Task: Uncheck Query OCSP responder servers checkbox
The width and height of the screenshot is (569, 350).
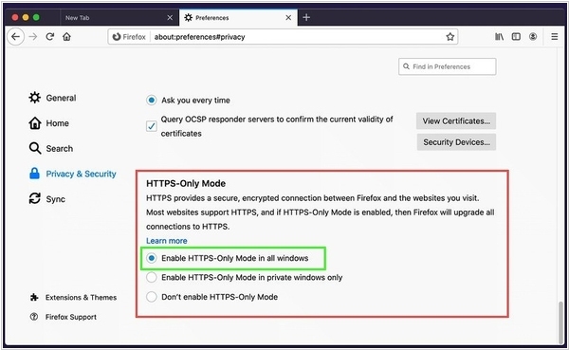Action: pos(152,126)
